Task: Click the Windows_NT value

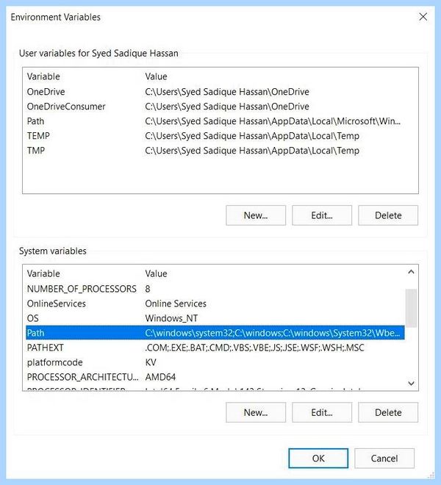Action: click(x=171, y=318)
